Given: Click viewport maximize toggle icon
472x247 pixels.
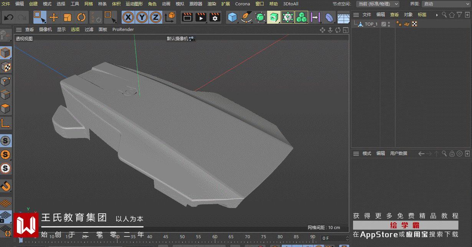Looking at the screenshot, I should (x=345, y=30).
